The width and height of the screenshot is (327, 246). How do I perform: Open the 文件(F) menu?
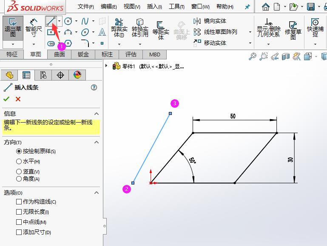(86, 7)
